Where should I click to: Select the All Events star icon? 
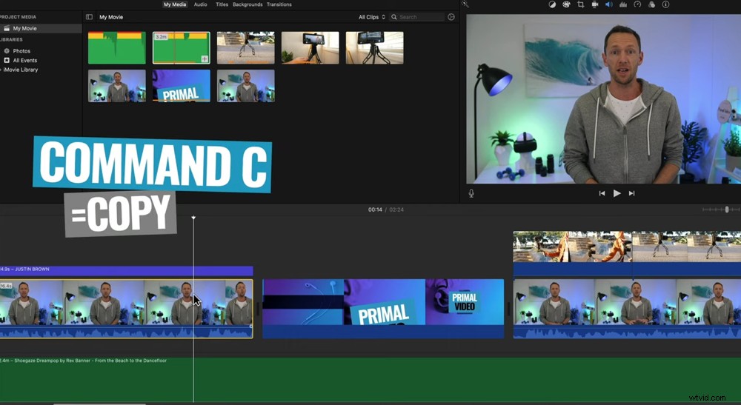point(7,61)
